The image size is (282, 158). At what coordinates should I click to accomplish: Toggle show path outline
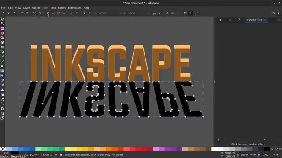coord(196,13)
